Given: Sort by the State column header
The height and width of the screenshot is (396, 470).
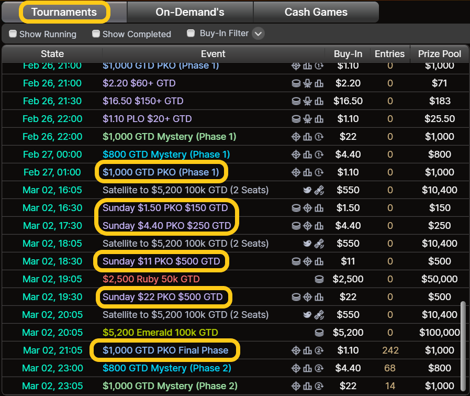Looking at the screenshot, I should pos(52,54).
